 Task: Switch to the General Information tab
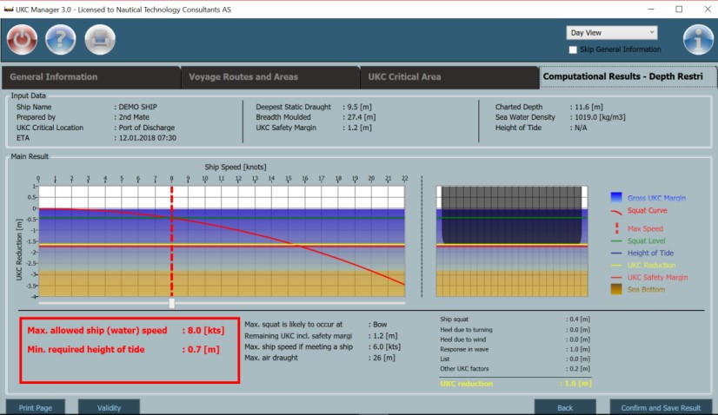90,77
